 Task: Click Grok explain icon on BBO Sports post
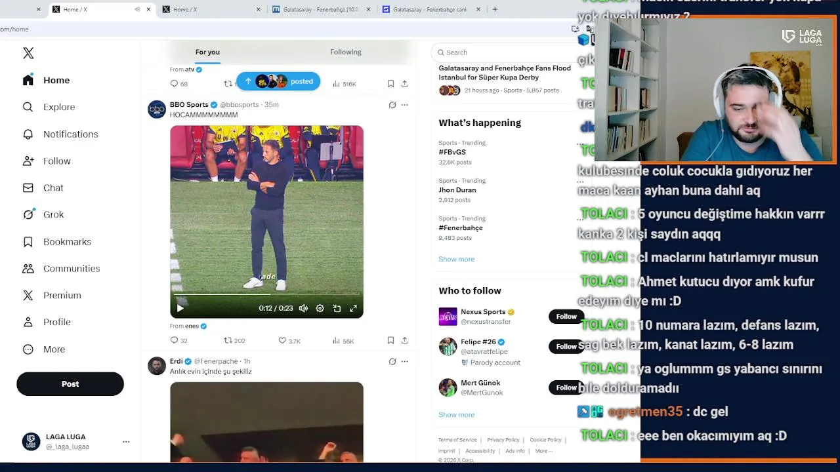392,105
